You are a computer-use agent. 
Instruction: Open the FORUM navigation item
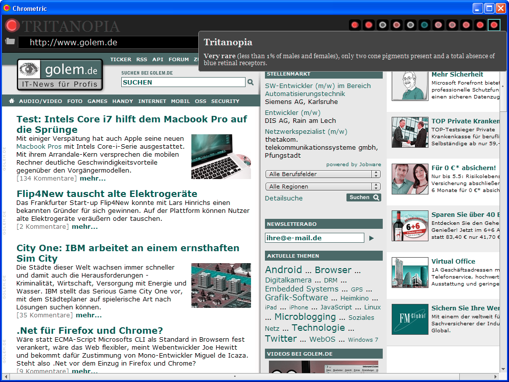[x=178, y=60]
